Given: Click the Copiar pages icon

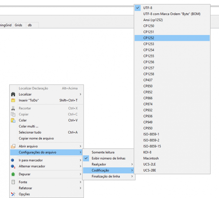Looking at the screenshot, I should click(x=13, y=114).
